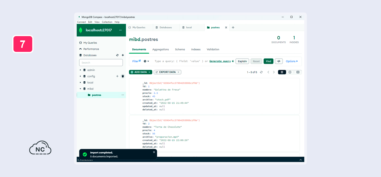Image resolution: width=381 pixels, height=177 pixels.
Task: Switch to JSON view of documents
Action: 290,72
